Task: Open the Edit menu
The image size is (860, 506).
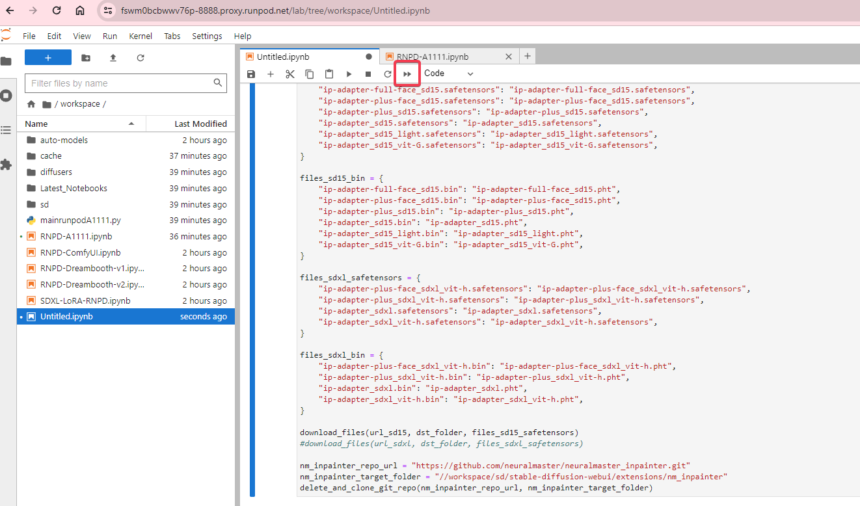Action: pos(55,36)
